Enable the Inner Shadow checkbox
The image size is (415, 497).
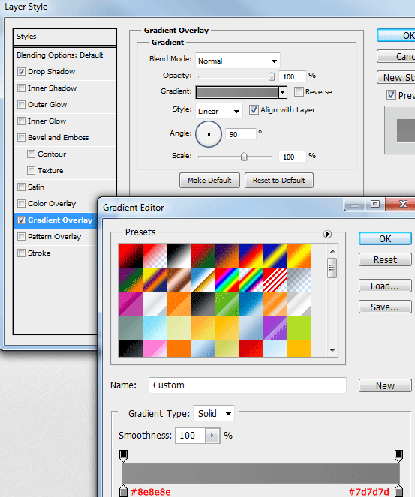(21, 88)
